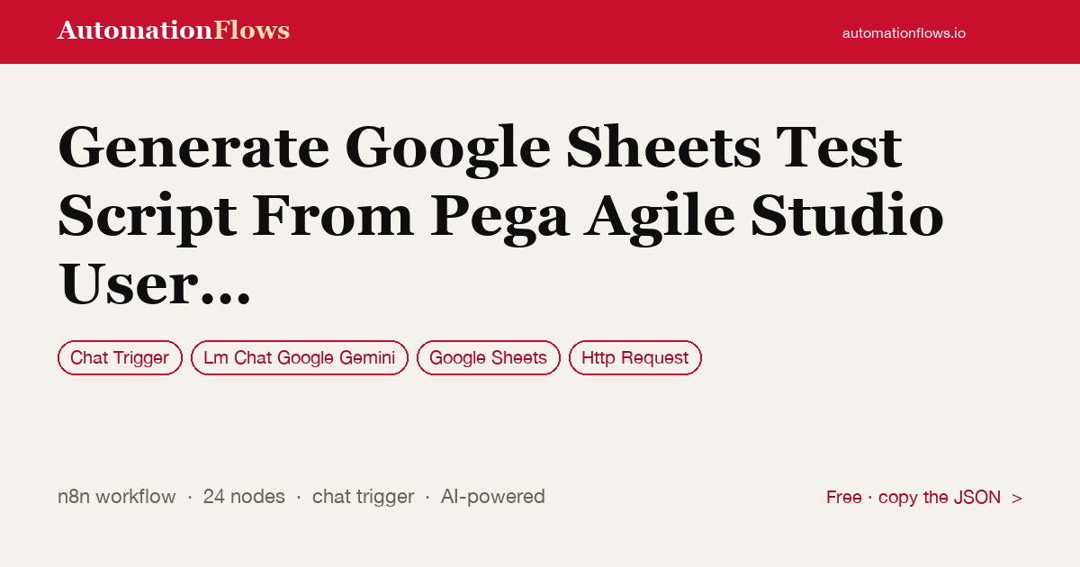Select the Google Sheets tag
This screenshot has width=1080, height=567.
tap(489, 357)
